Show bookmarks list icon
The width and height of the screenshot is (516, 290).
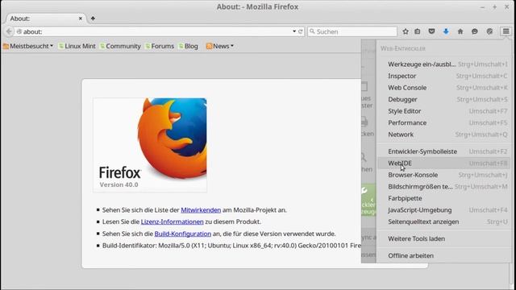click(418, 31)
